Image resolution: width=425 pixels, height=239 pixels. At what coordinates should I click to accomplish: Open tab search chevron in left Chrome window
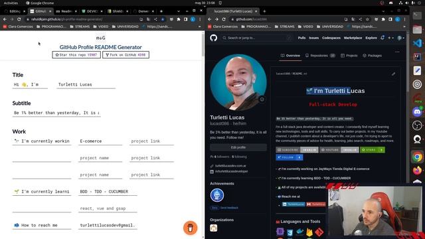point(179,11)
